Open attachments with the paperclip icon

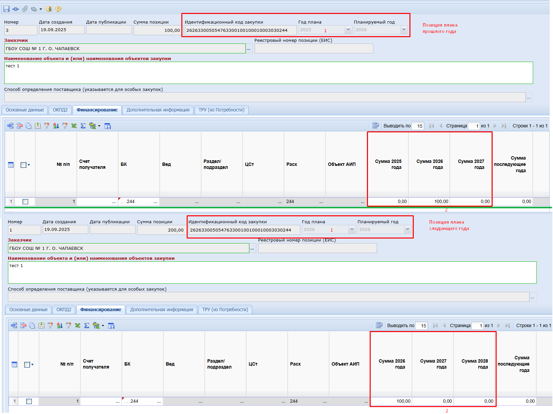[25, 9]
